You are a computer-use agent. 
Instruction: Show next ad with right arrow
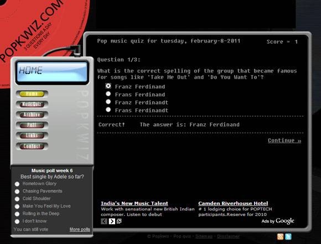pos(112,221)
